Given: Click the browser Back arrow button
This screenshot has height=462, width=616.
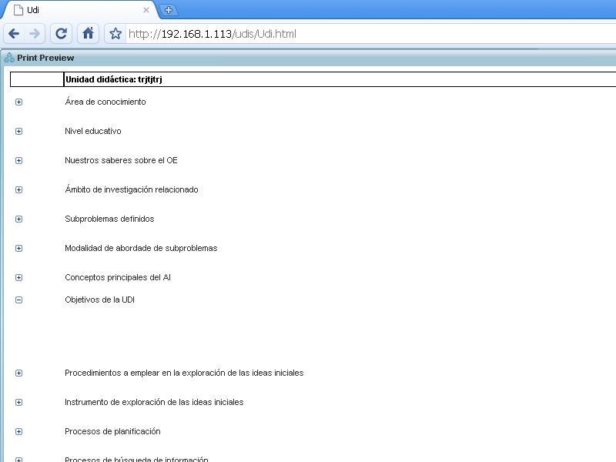Looking at the screenshot, I should click(x=14, y=33).
